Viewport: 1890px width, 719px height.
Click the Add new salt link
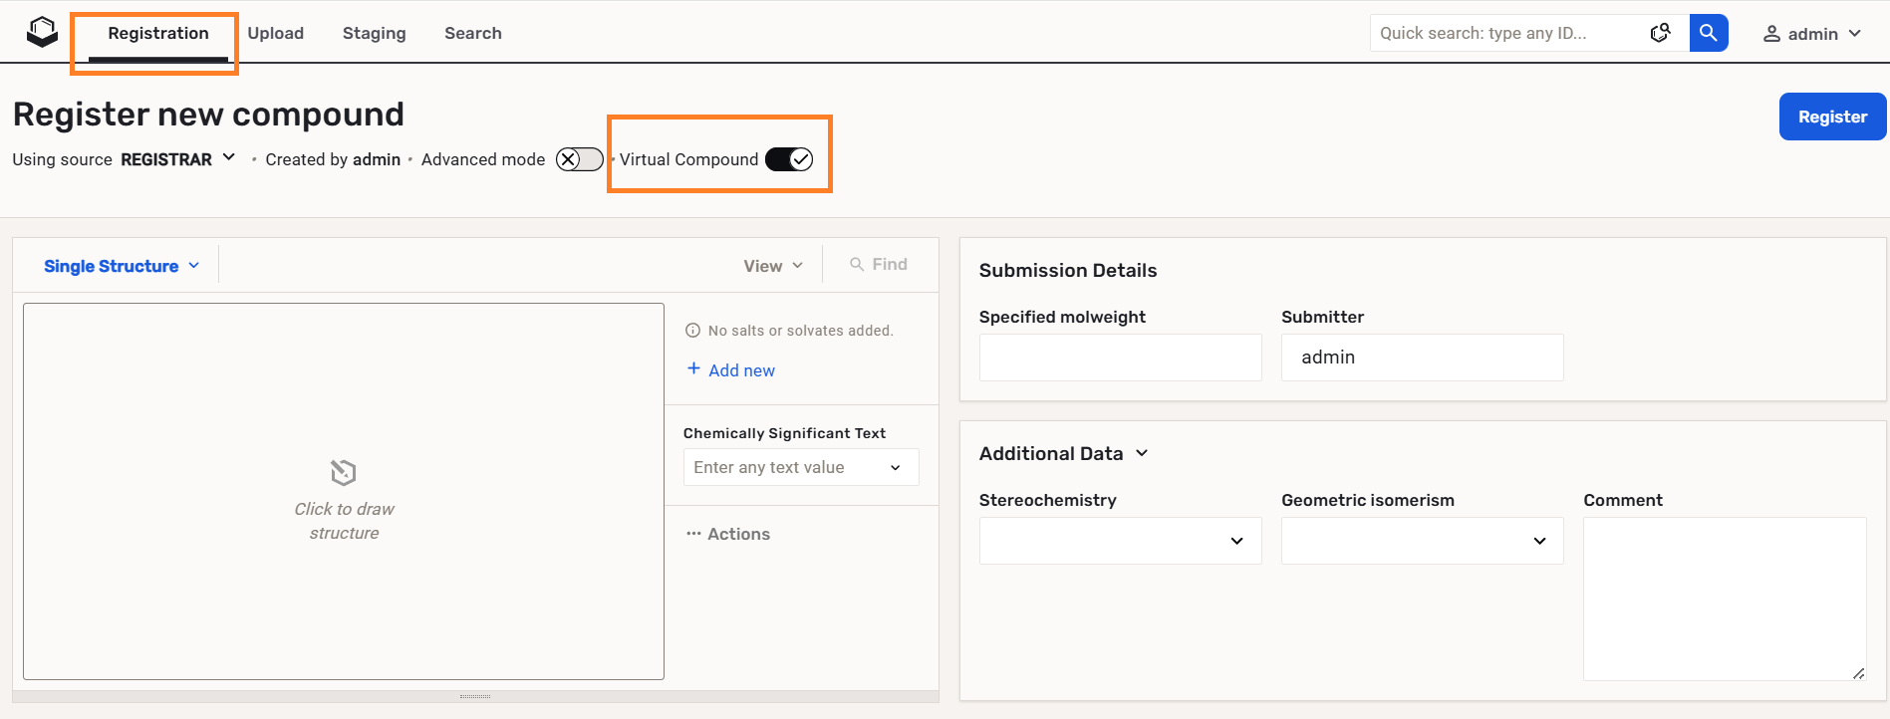click(x=741, y=370)
